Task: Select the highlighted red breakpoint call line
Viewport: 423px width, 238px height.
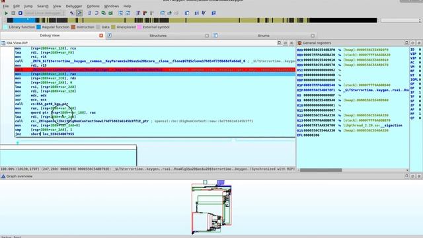Action: [155, 69]
